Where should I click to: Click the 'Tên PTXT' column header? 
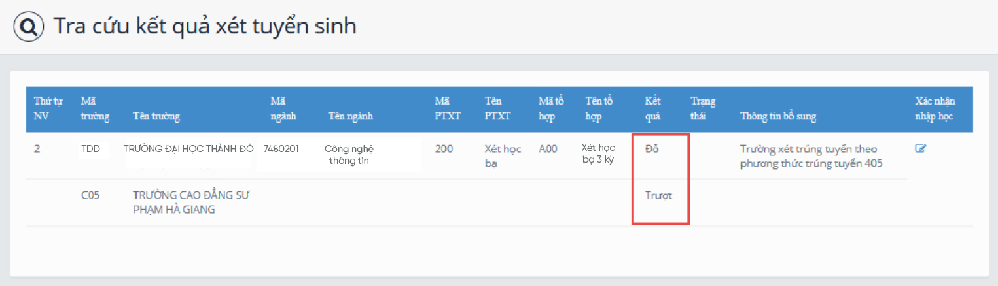coord(498,109)
